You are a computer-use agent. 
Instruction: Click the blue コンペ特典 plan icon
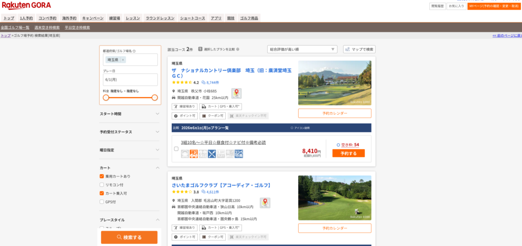tap(239, 154)
